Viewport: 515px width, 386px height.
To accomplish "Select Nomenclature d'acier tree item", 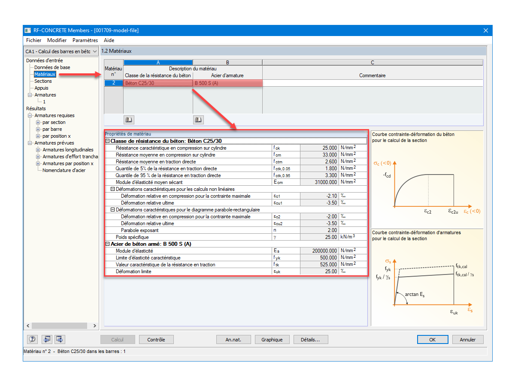I will click(64, 170).
